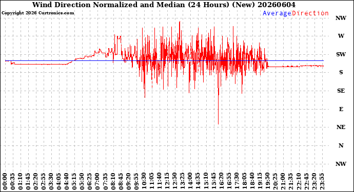
Task: Click the 'SW' direction axis label
Action: [341, 54]
